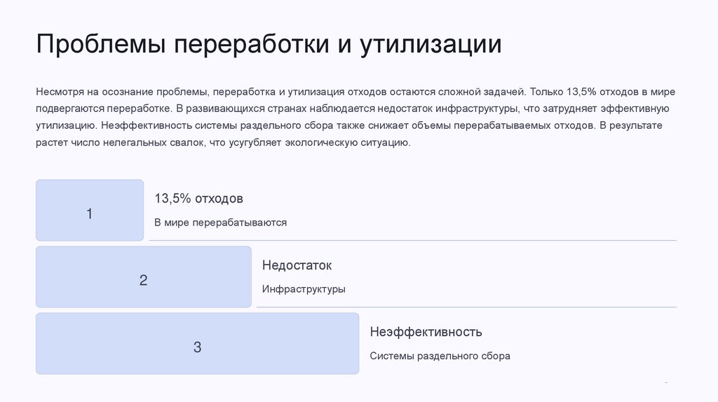Click the "Инфраструктуры" caption
Viewport: 718px width, 402px height.
point(304,289)
